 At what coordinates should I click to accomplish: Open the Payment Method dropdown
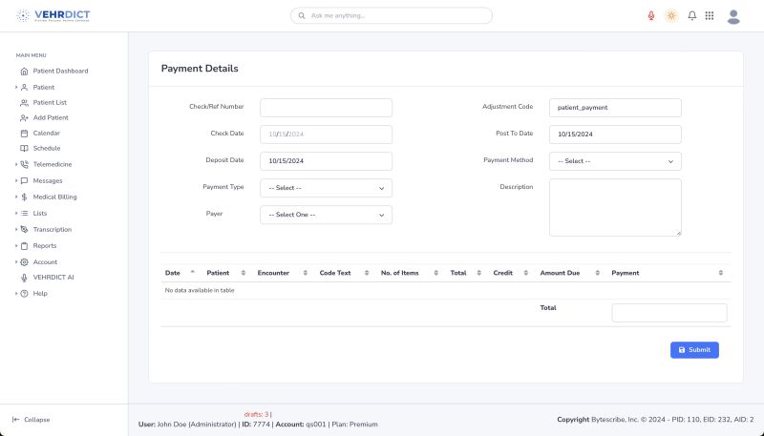coord(615,161)
